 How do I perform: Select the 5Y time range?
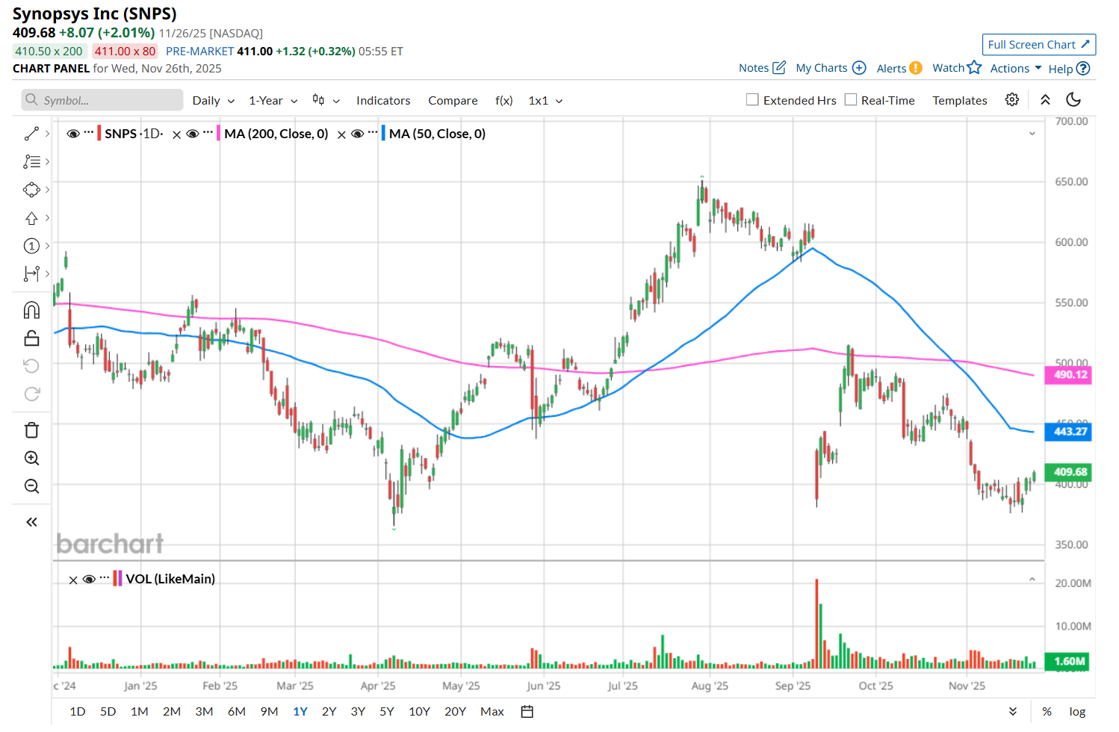coord(387,712)
